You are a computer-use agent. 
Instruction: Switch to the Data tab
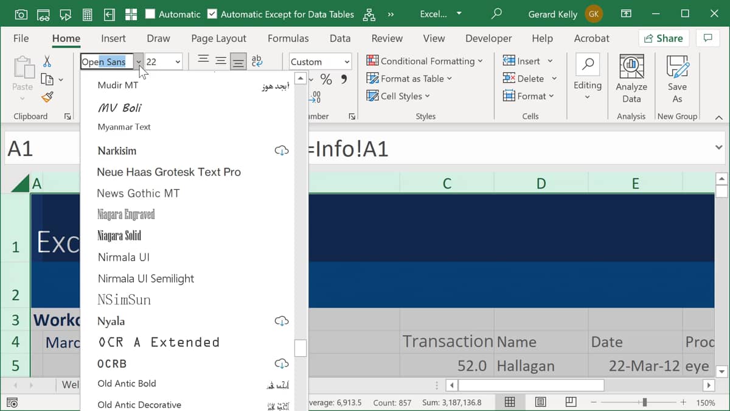tap(340, 38)
